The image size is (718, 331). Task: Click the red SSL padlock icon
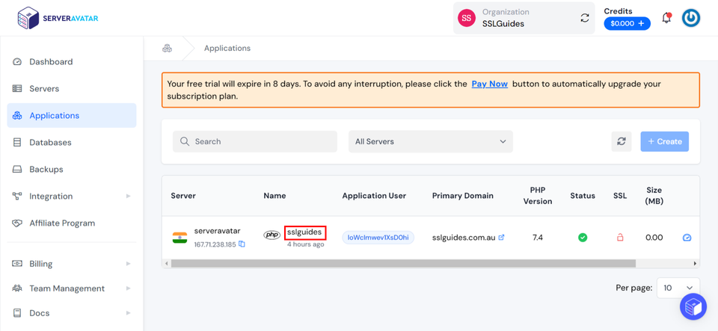click(x=619, y=238)
